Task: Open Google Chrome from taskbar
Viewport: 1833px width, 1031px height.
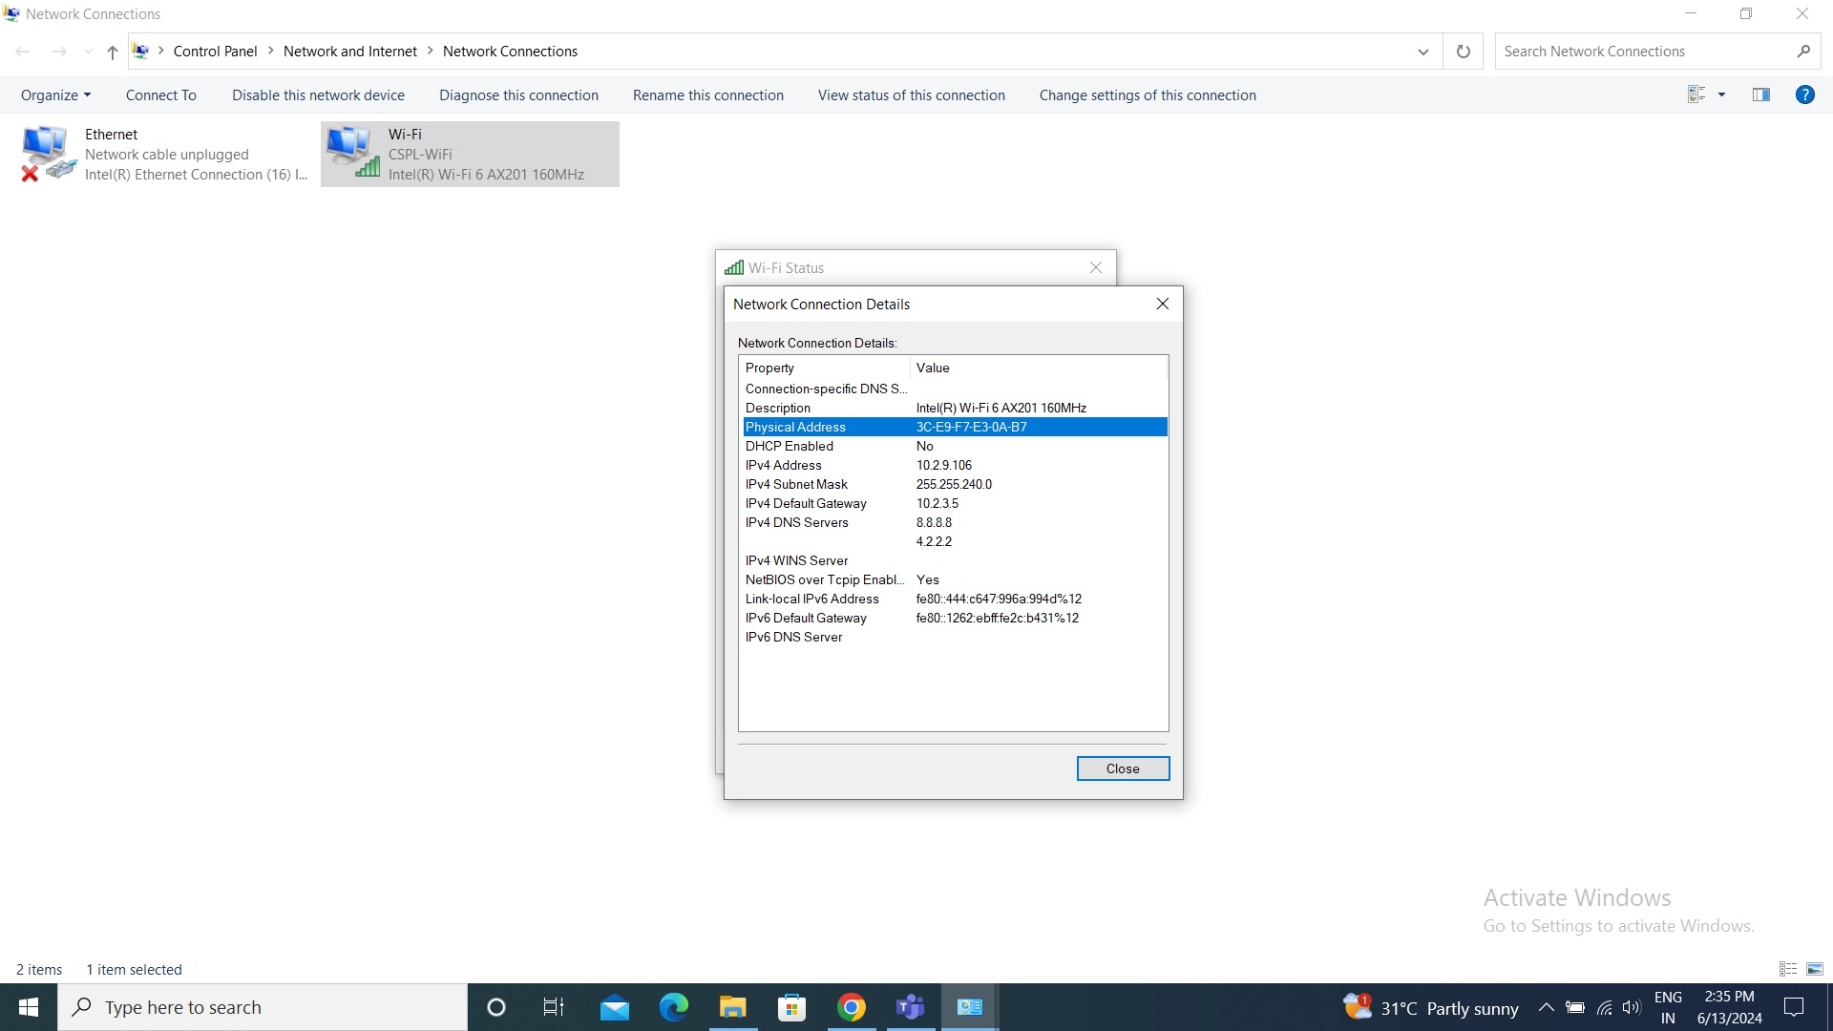Action: pyautogui.click(x=852, y=1007)
